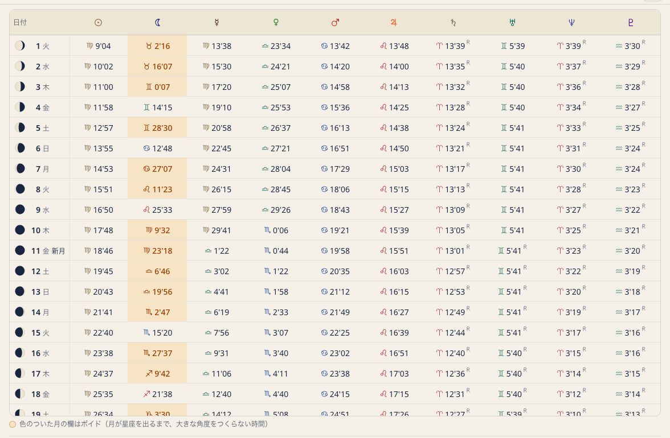The width and height of the screenshot is (670, 438).
Task: Select Saturn cell 13'39 on 1 火
Action: (453, 46)
